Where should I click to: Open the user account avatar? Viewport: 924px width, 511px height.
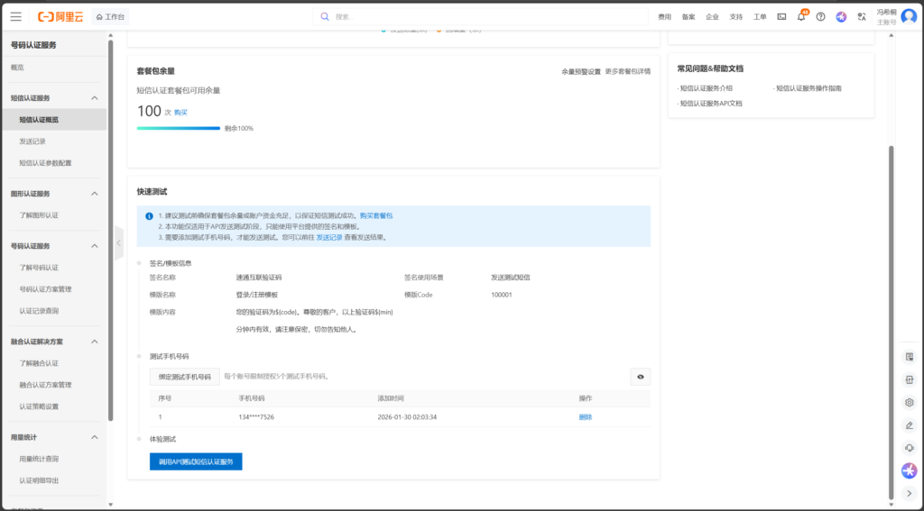(x=908, y=16)
